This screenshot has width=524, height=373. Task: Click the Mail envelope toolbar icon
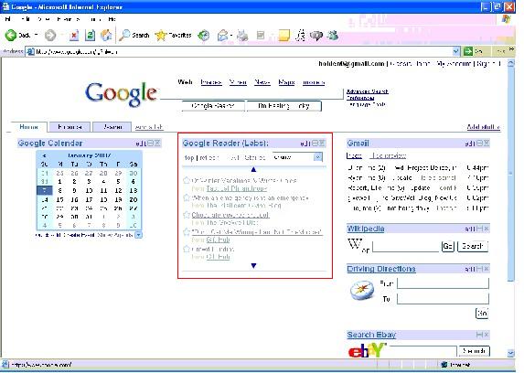pos(222,35)
